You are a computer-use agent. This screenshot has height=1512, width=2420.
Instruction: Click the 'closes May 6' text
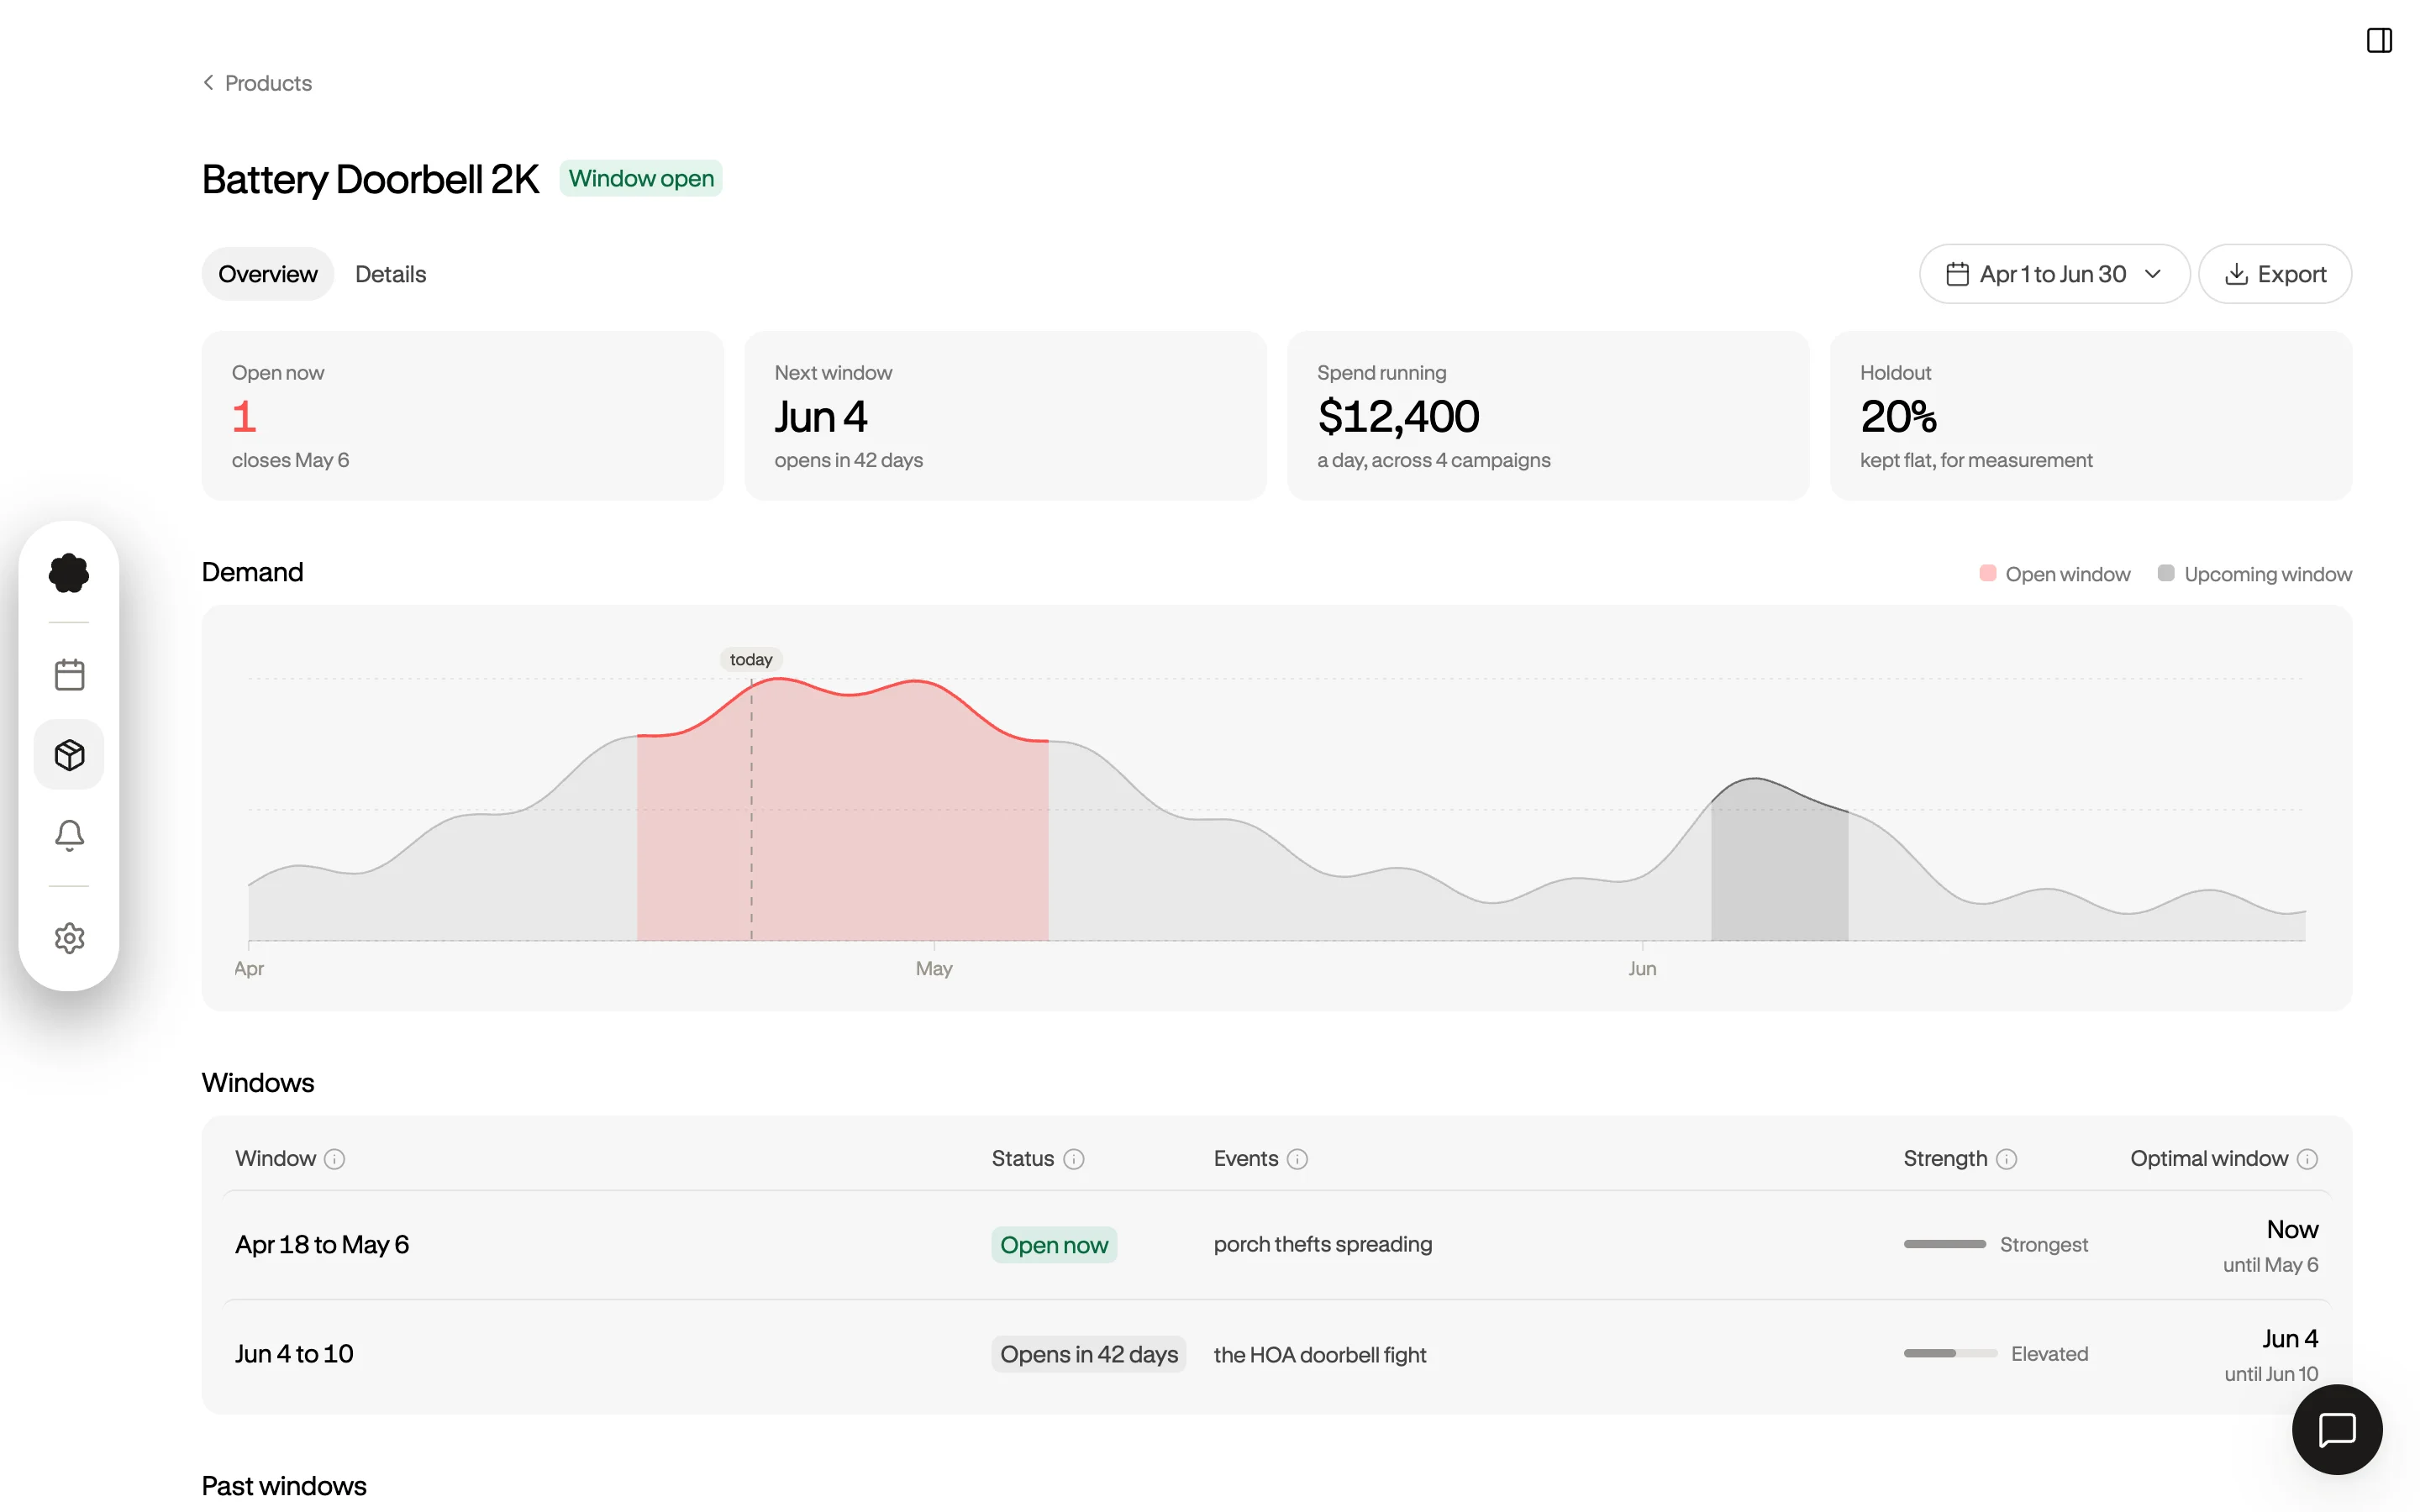click(290, 460)
